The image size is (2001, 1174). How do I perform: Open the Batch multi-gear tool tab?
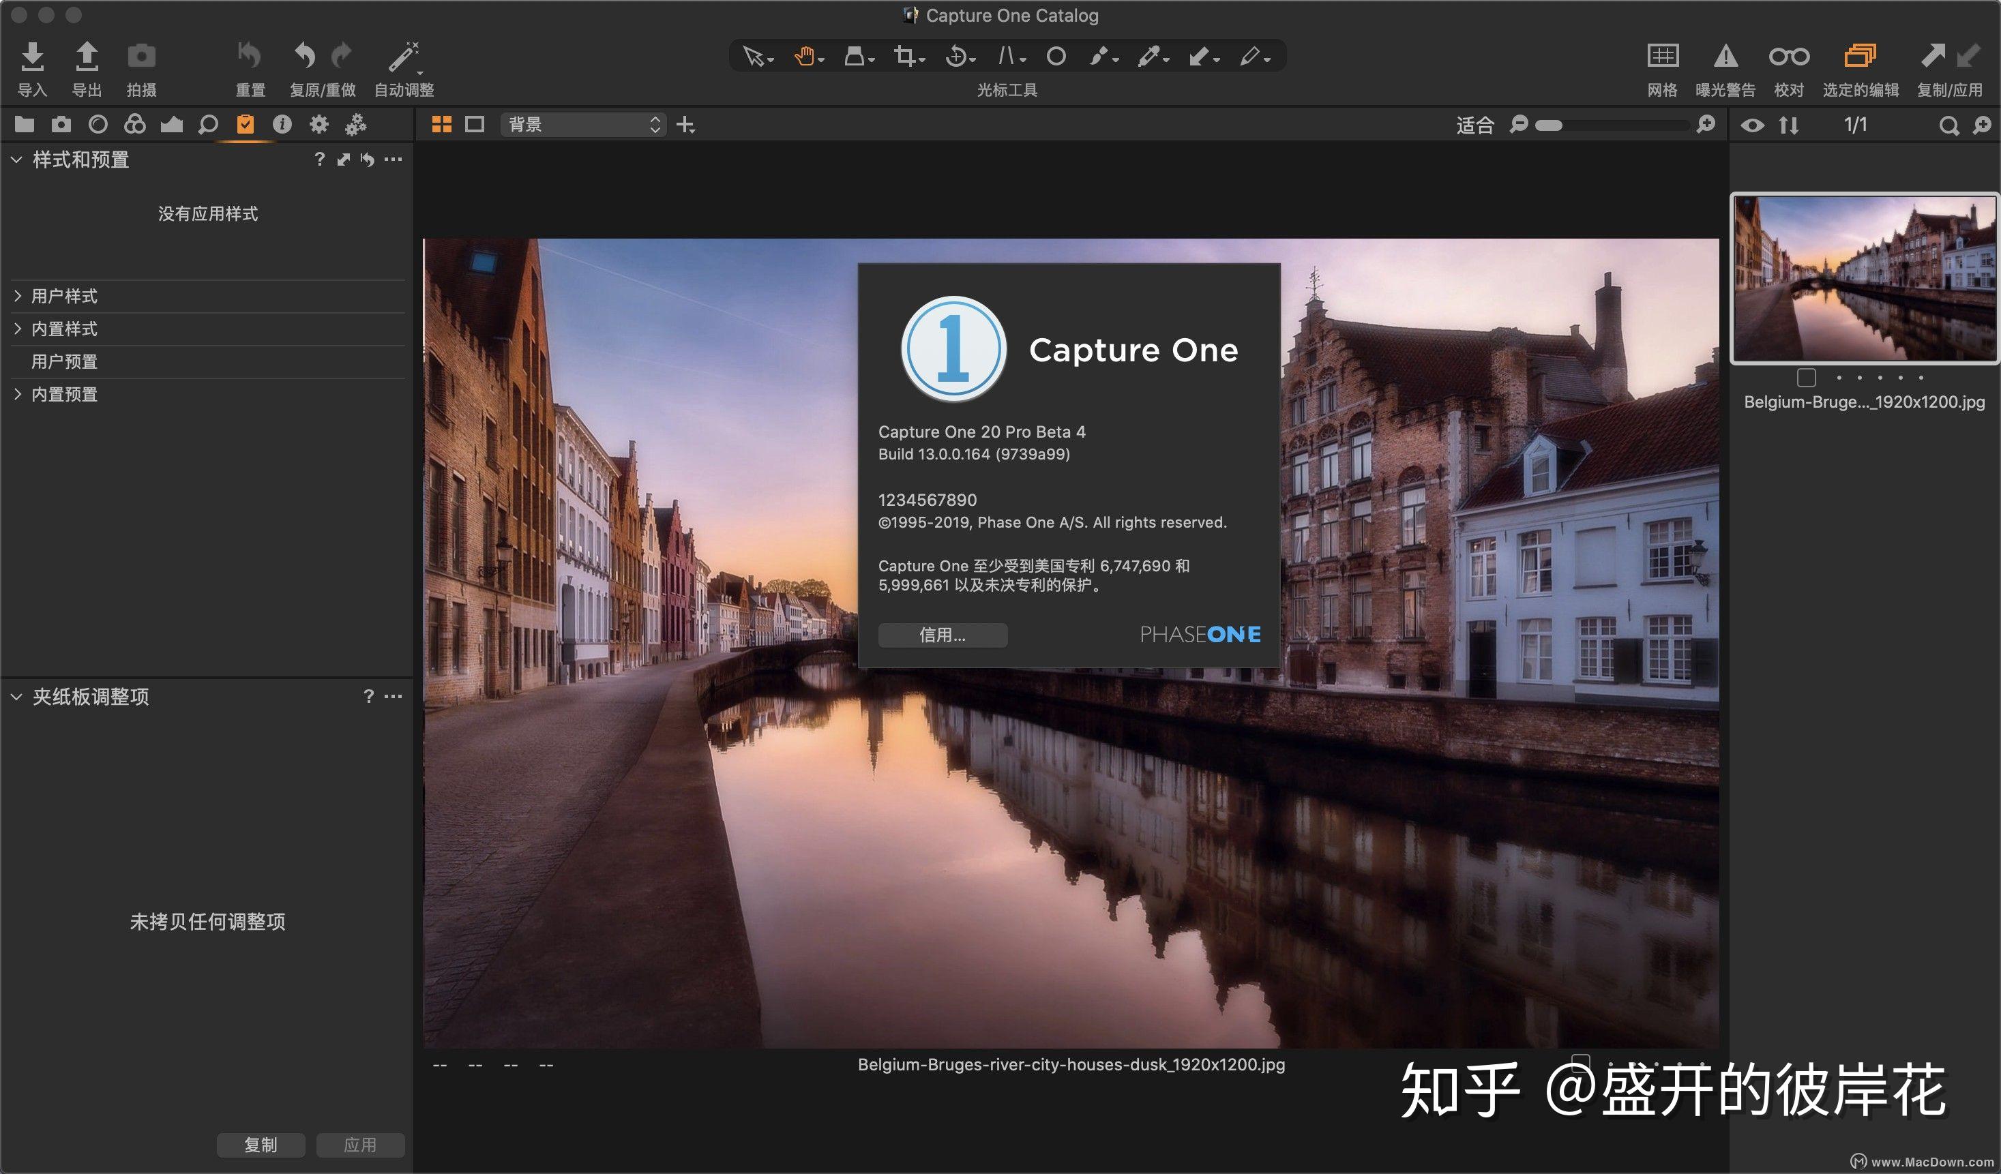pos(356,125)
